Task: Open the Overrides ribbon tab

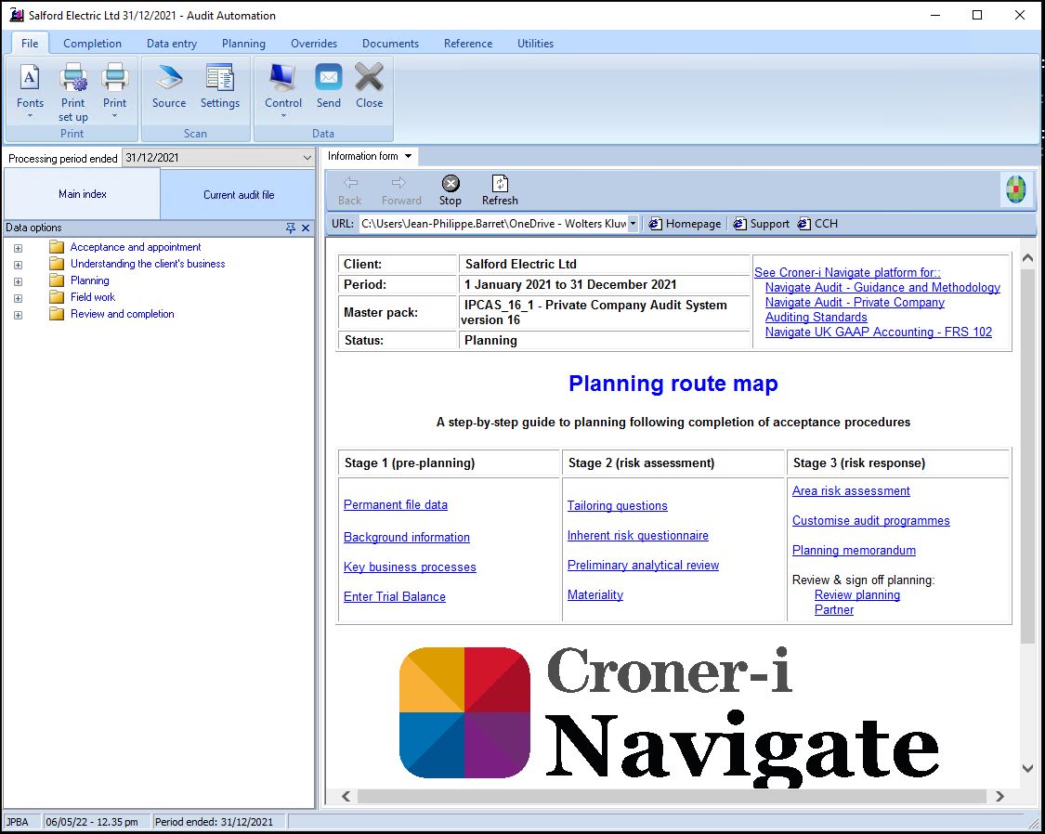Action: click(x=314, y=44)
